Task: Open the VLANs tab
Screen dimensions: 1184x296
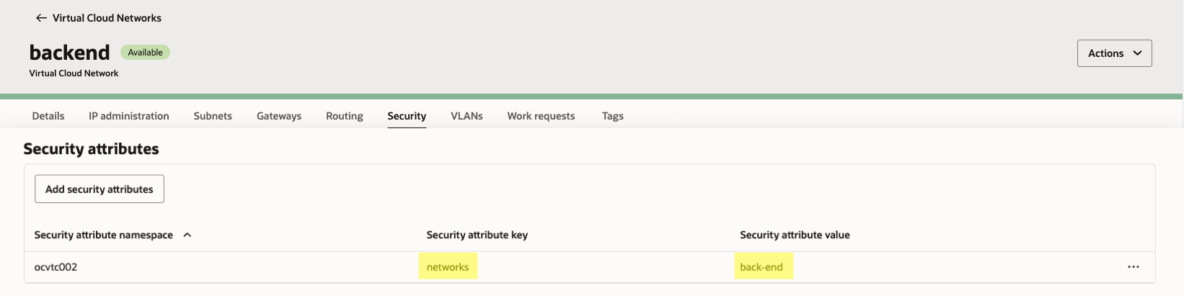Action: pyautogui.click(x=467, y=116)
